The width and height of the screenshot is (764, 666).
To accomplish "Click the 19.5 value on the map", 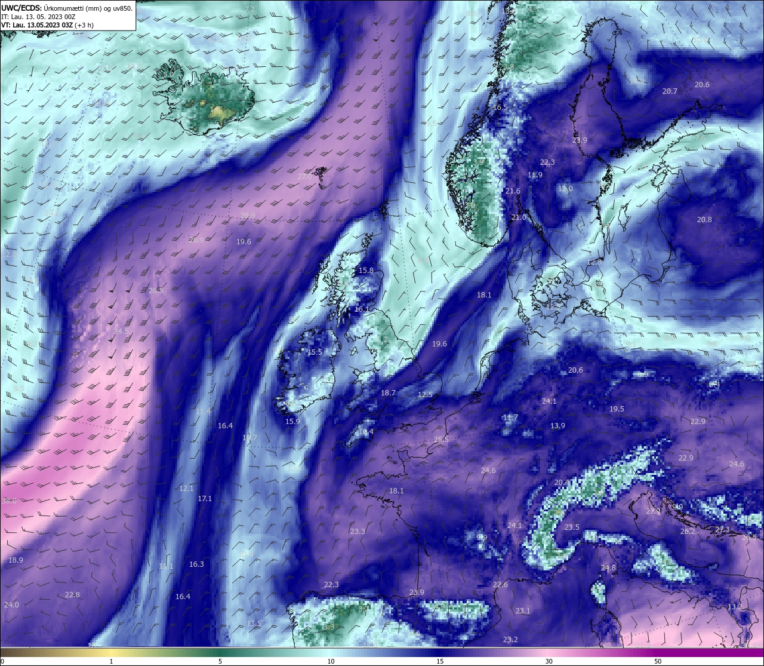I will tap(617, 409).
